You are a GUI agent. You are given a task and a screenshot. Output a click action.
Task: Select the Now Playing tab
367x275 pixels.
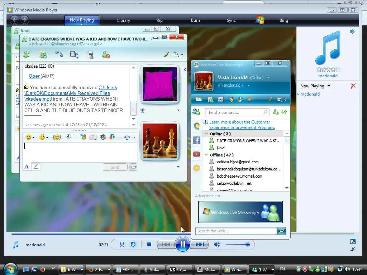82,20
